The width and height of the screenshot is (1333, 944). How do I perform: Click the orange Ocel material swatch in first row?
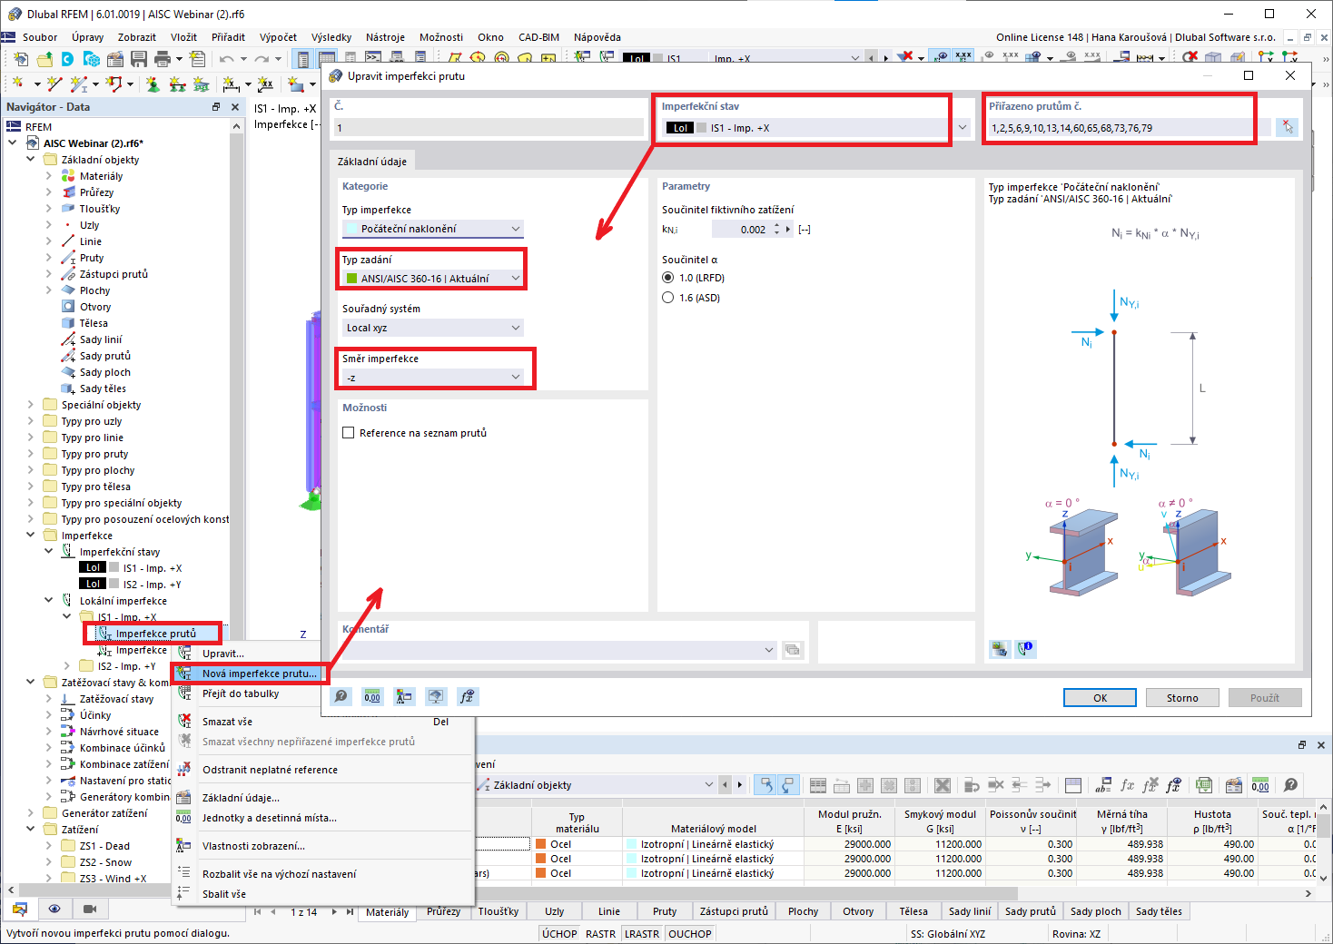point(541,844)
